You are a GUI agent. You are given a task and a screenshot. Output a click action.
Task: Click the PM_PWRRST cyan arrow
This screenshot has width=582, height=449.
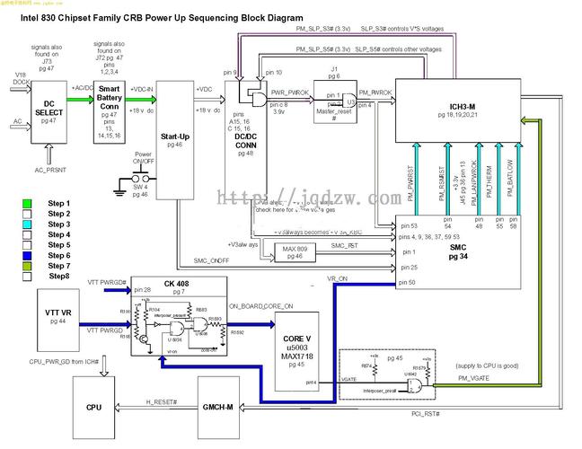(417, 179)
